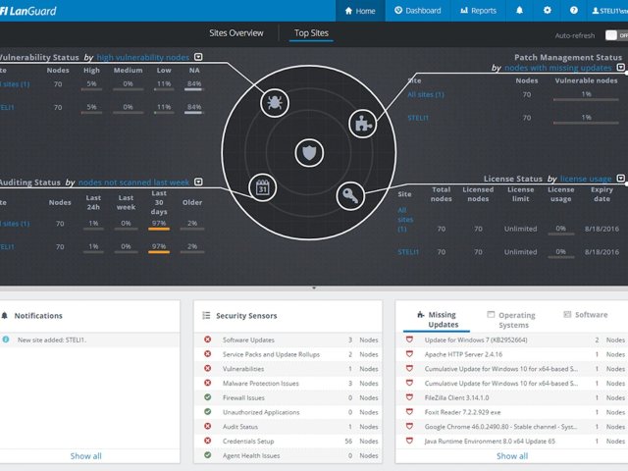Screen dimensions: 628x471
Task: Open the settings gear in the top bar
Action: 548,11
